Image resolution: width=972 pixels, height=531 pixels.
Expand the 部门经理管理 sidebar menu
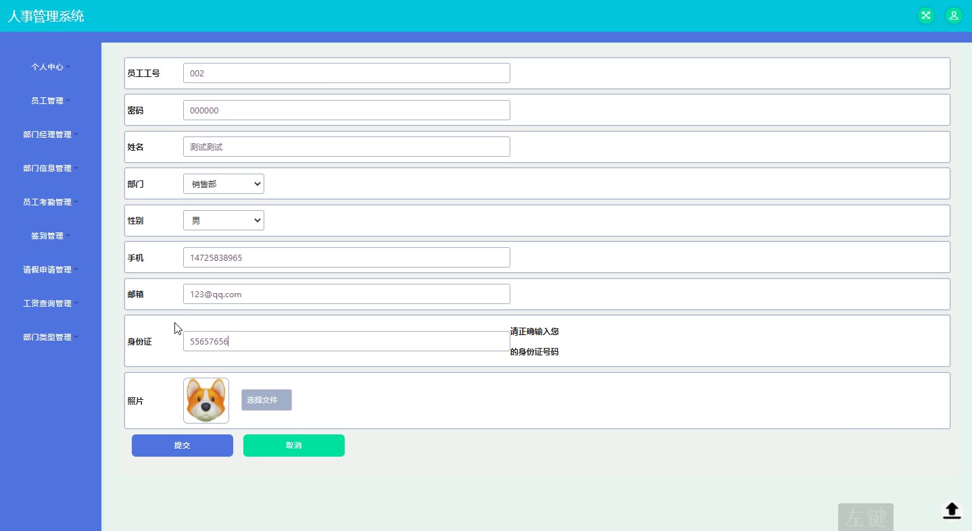[x=51, y=134]
